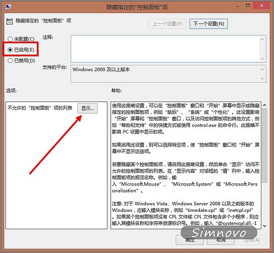This screenshot has height=253, width=274.
Task: Select the 已禁用(D) radio button
Action: 10,60
